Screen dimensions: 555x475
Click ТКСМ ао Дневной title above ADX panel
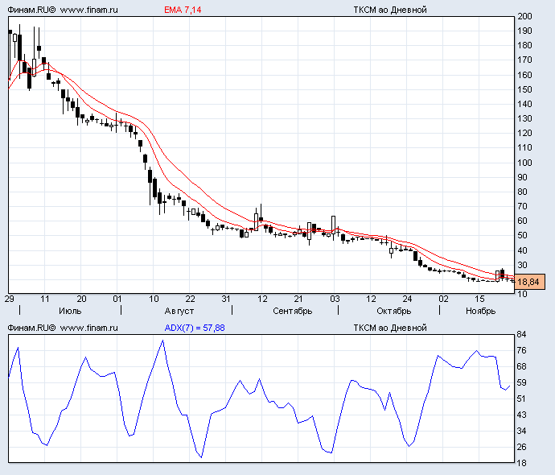coord(389,328)
